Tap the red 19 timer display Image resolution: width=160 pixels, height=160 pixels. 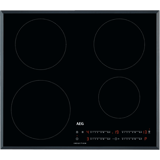tap(117, 132)
